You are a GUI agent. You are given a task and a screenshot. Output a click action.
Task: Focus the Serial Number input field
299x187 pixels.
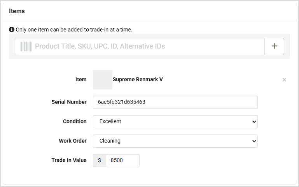pos(175,102)
